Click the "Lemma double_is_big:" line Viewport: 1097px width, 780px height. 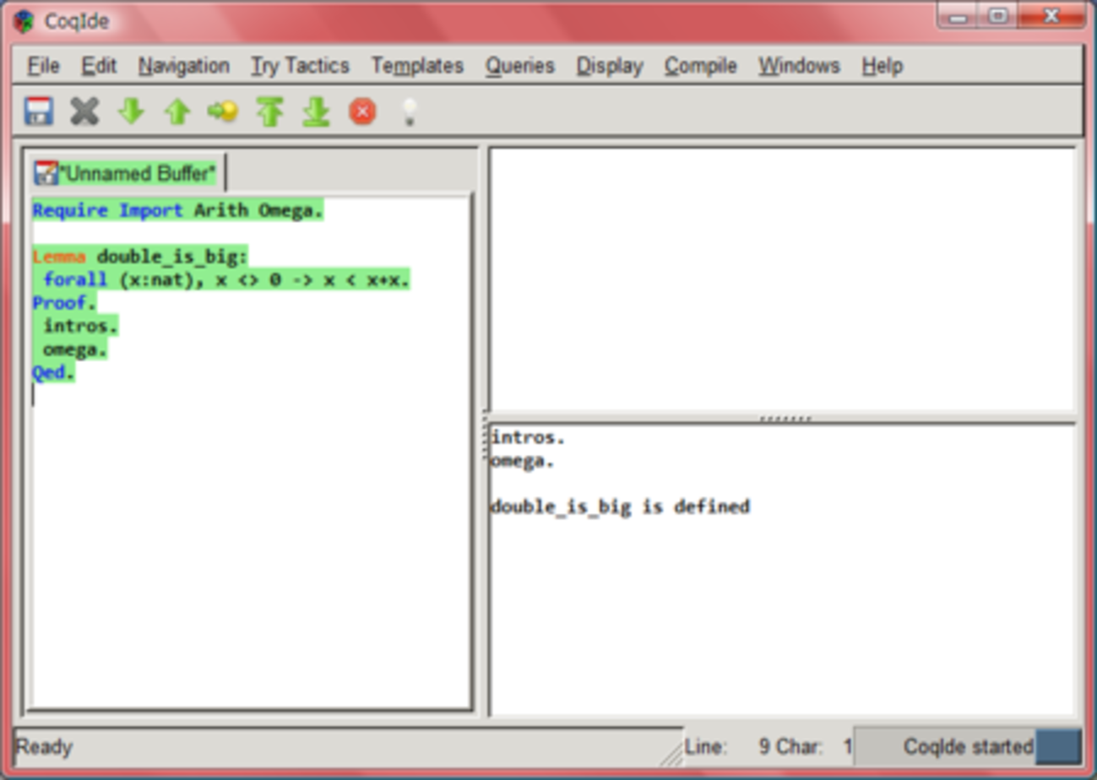pos(140,257)
